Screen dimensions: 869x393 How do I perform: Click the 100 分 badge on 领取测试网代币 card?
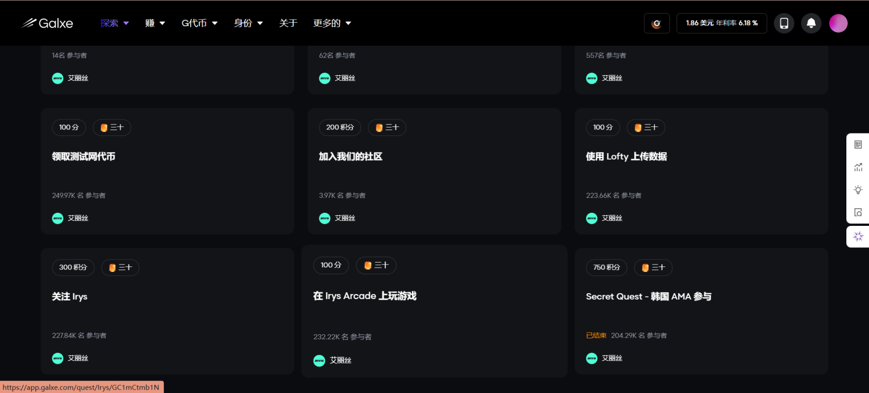point(69,127)
